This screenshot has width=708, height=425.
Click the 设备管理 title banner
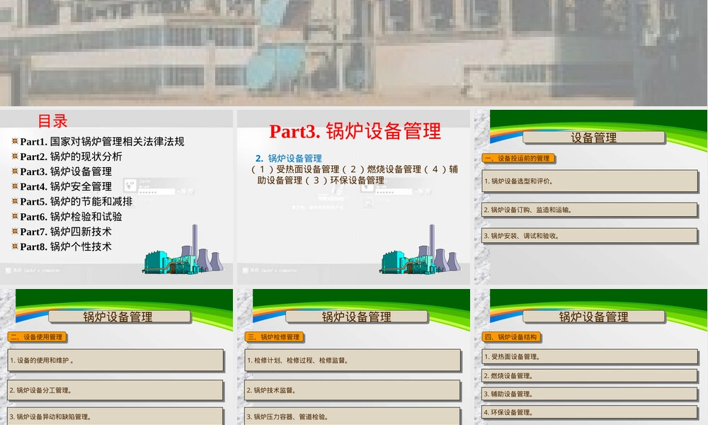point(594,137)
